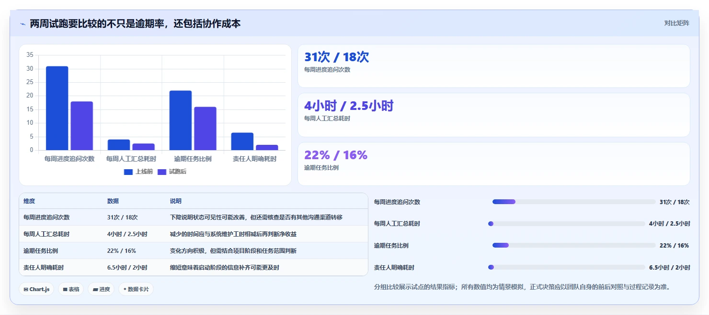Click the 试跑后 bar for 每周进度追问次数
Viewport: 709px width, 315px height.
tap(82, 126)
